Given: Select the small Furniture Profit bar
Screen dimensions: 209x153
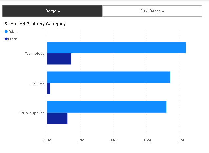Looking at the screenshot, I should tap(49, 88).
